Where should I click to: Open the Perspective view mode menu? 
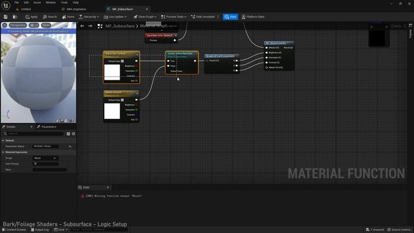[18, 25]
